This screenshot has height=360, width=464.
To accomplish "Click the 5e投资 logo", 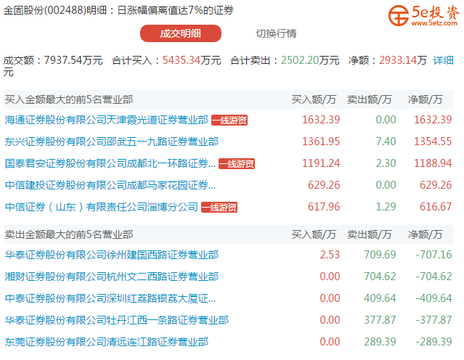I will (424, 16).
